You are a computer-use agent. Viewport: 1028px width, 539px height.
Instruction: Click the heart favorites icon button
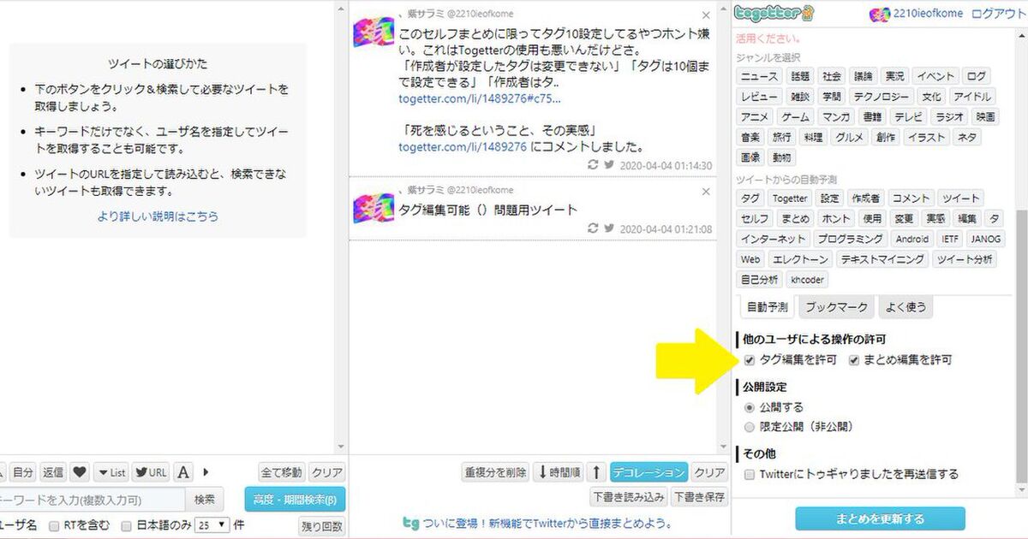tap(79, 472)
